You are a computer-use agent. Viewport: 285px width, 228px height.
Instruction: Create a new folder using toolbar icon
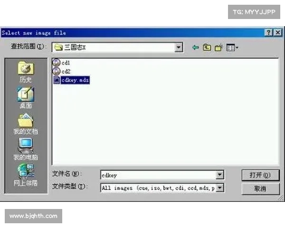coord(218,47)
